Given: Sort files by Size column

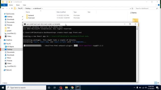Looking at the screenshot, I should (x=89, y=12).
